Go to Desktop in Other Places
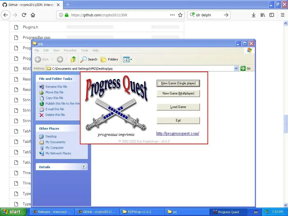Viewport: 288px width, 216px height. (51, 136)
